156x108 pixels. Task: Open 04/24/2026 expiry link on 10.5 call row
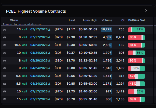[39, 45]
